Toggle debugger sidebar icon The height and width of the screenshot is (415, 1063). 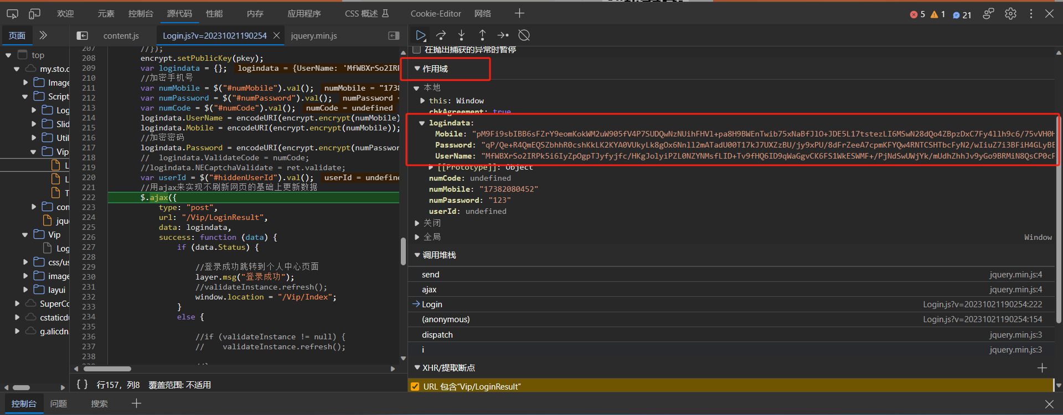(394, 35)
